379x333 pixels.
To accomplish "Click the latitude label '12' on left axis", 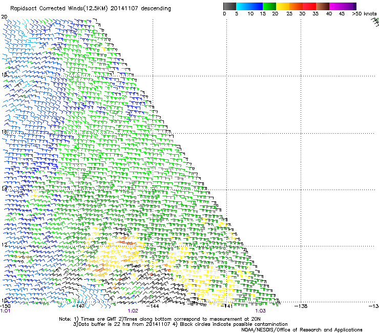I will (4, 245).
